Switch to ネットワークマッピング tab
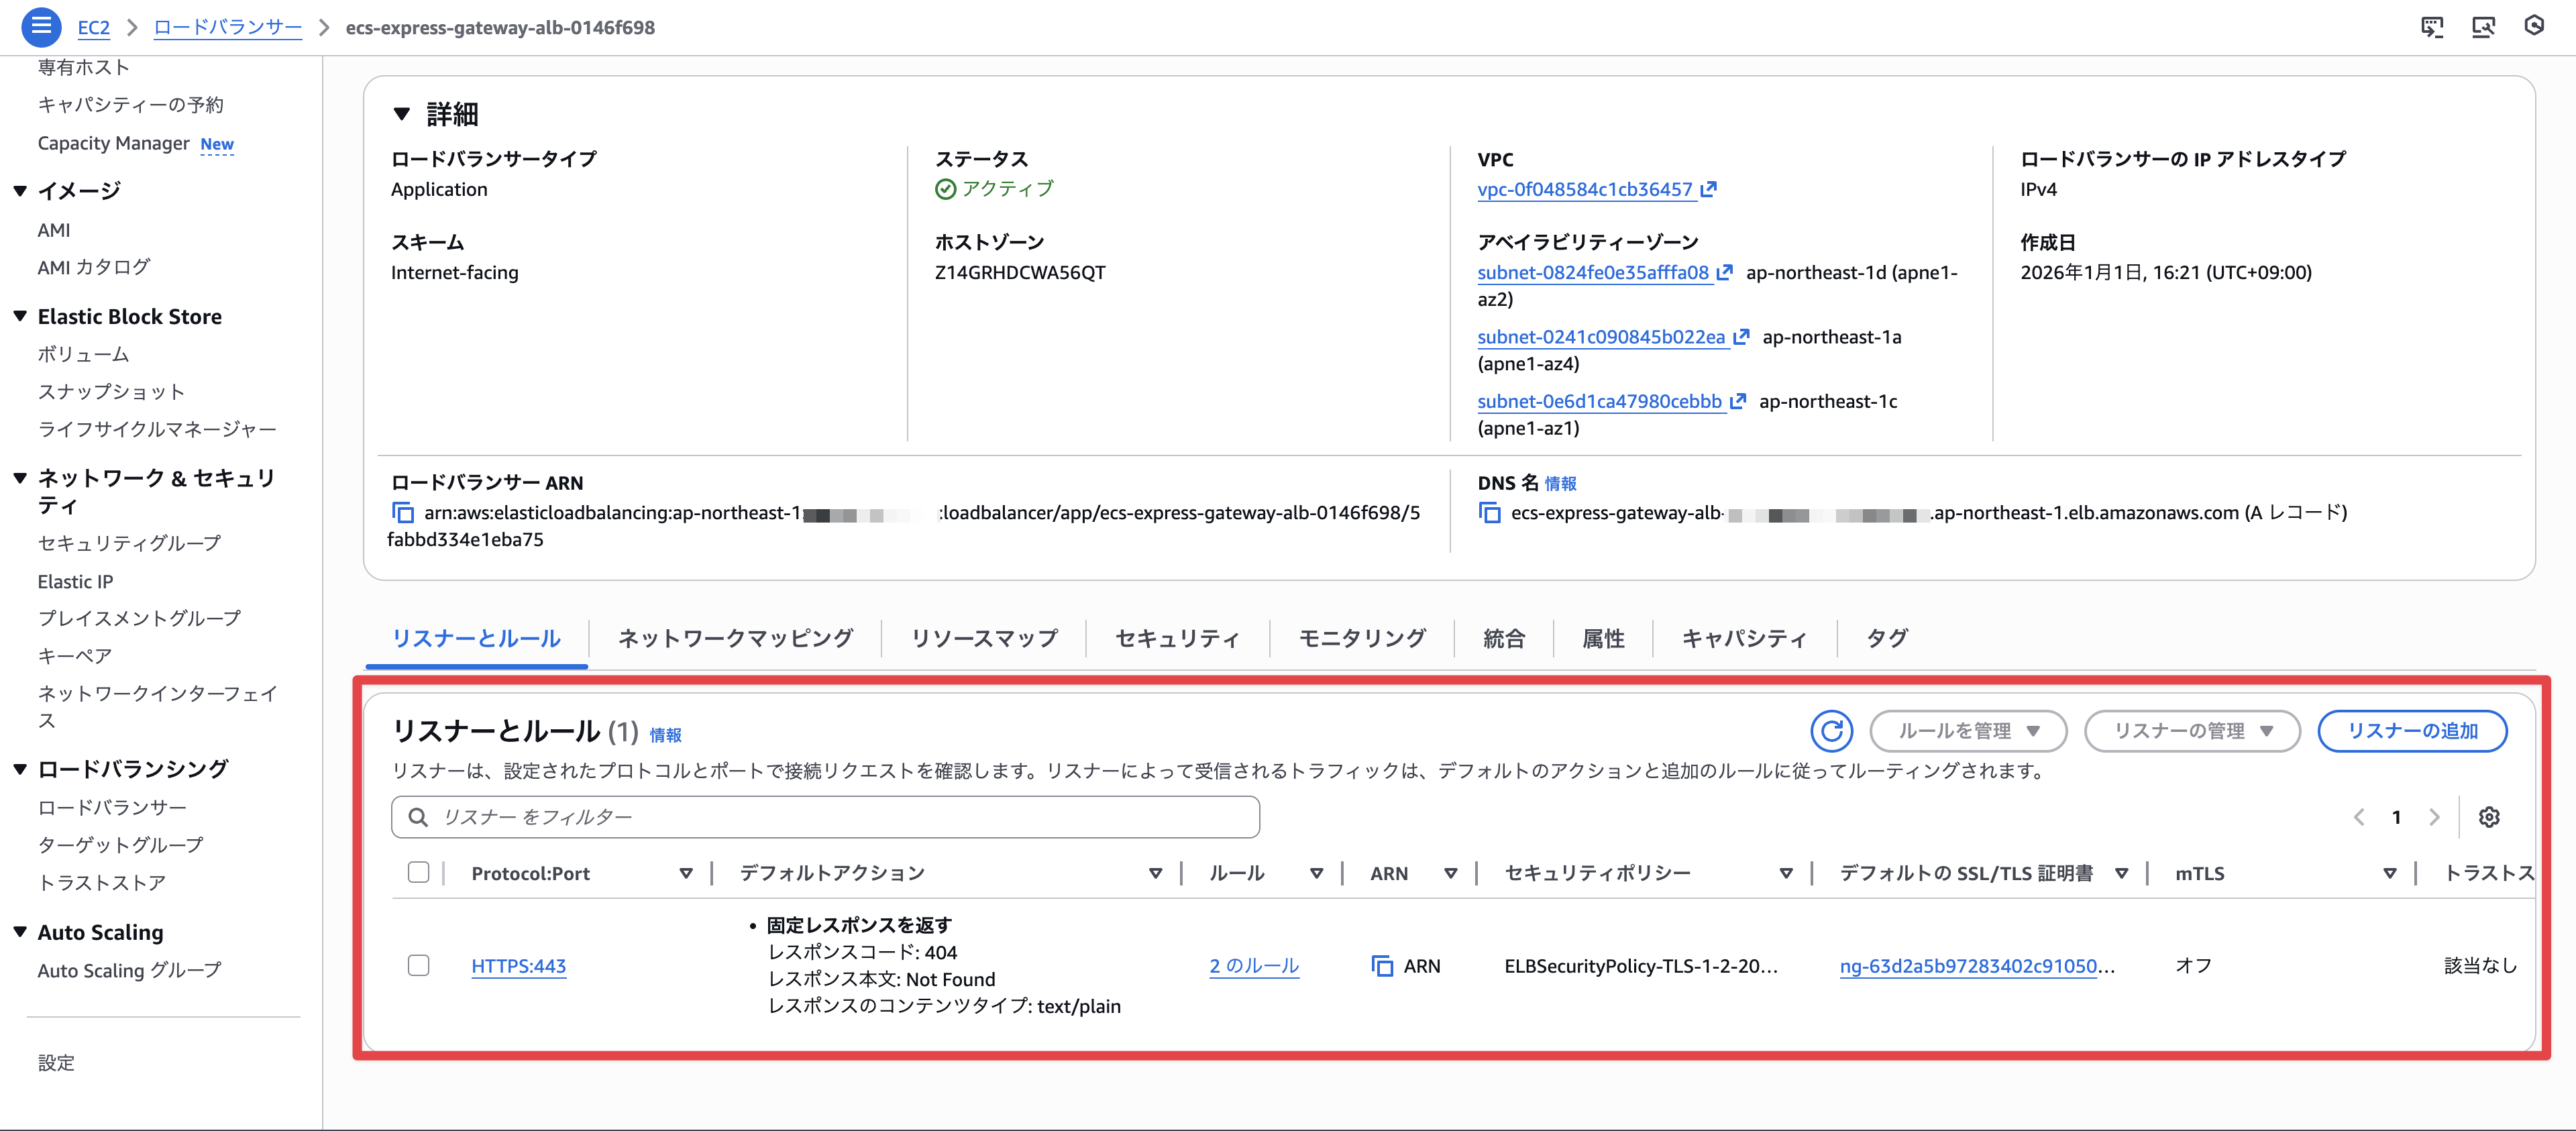2576x1131 pixels. pos(735,638)
